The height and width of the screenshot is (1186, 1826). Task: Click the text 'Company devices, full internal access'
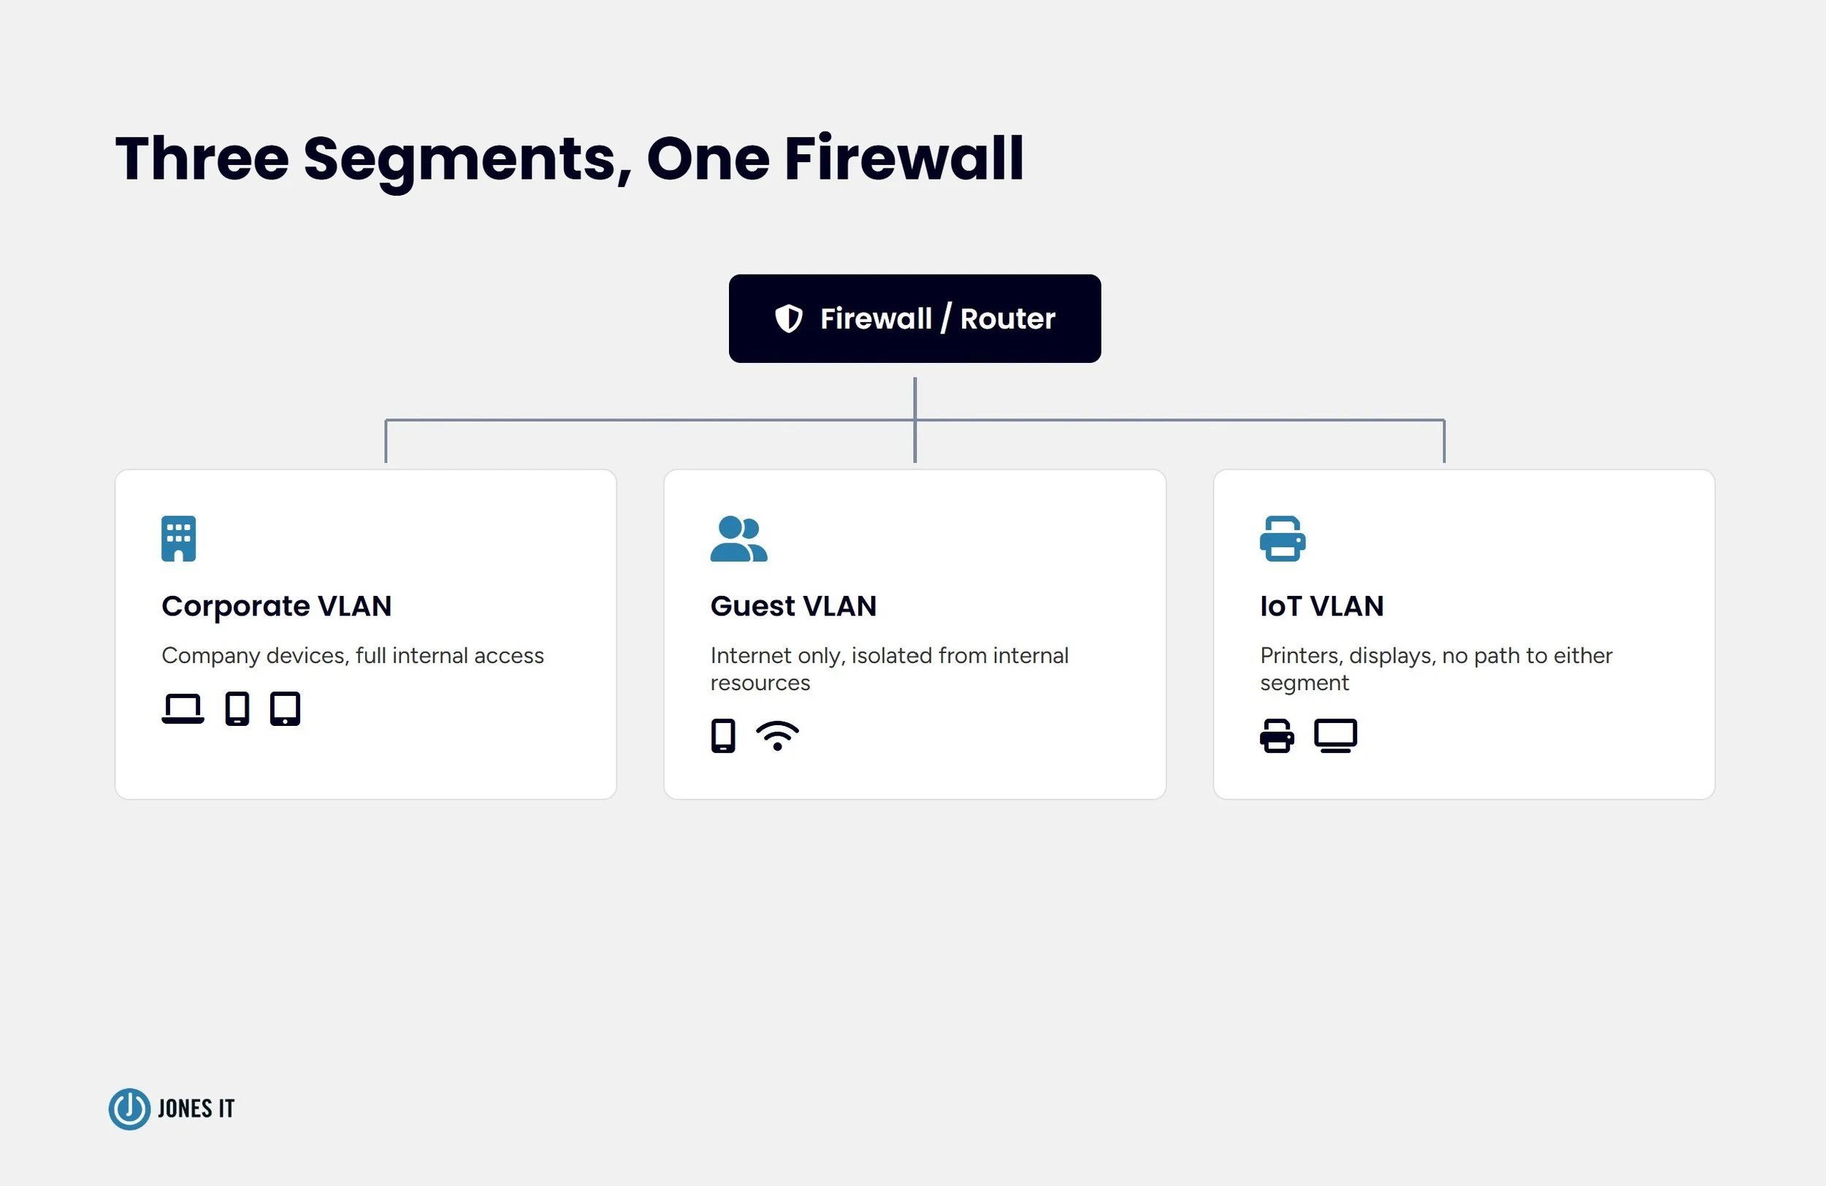pyautogui.click(x=352, y=655)
